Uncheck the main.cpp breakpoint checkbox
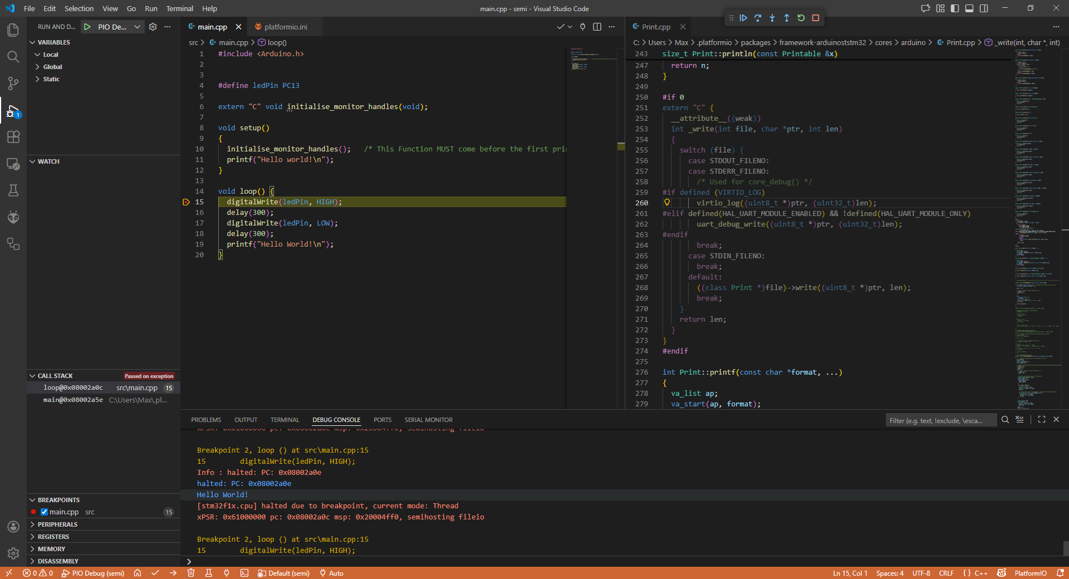Image resolution: width=1069 pixels, height=579 pixels. [44, 512]
